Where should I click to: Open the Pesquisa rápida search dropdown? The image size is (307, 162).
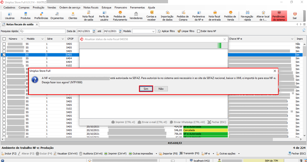(x=22, y=31)
